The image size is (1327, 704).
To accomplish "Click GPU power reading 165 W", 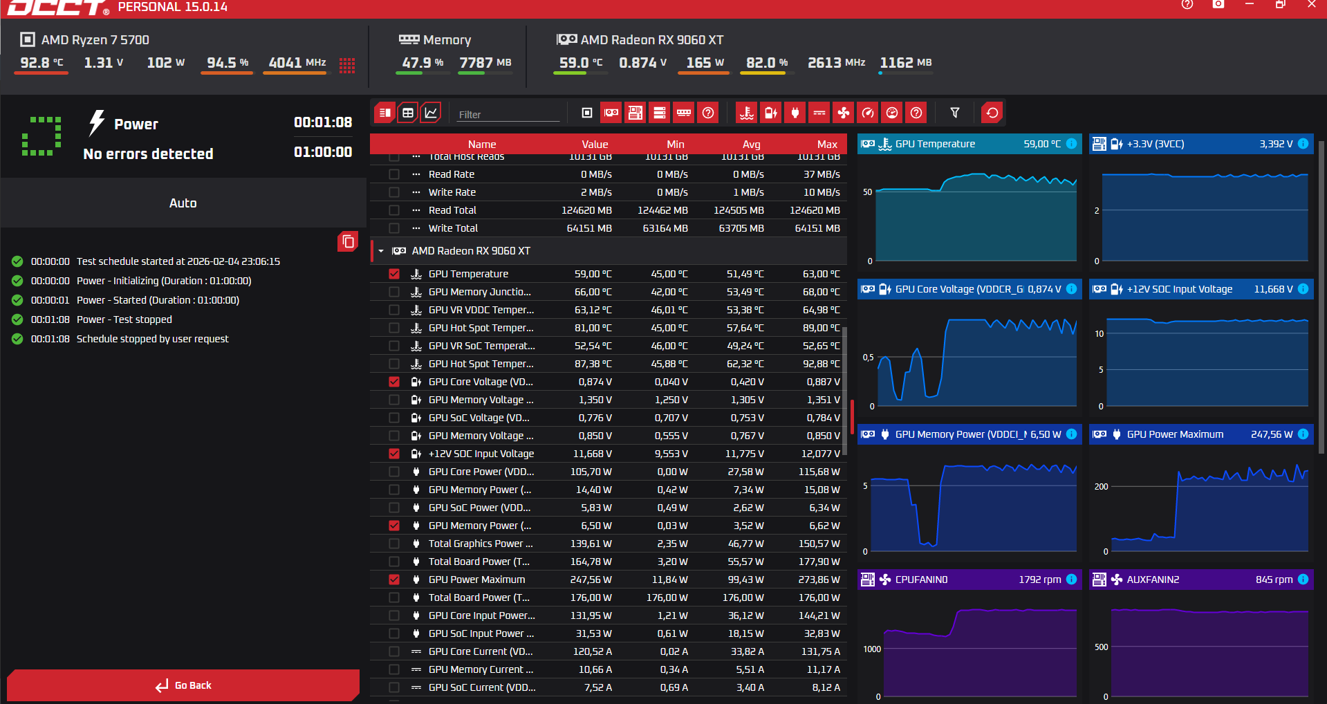I will click(705, 62).
